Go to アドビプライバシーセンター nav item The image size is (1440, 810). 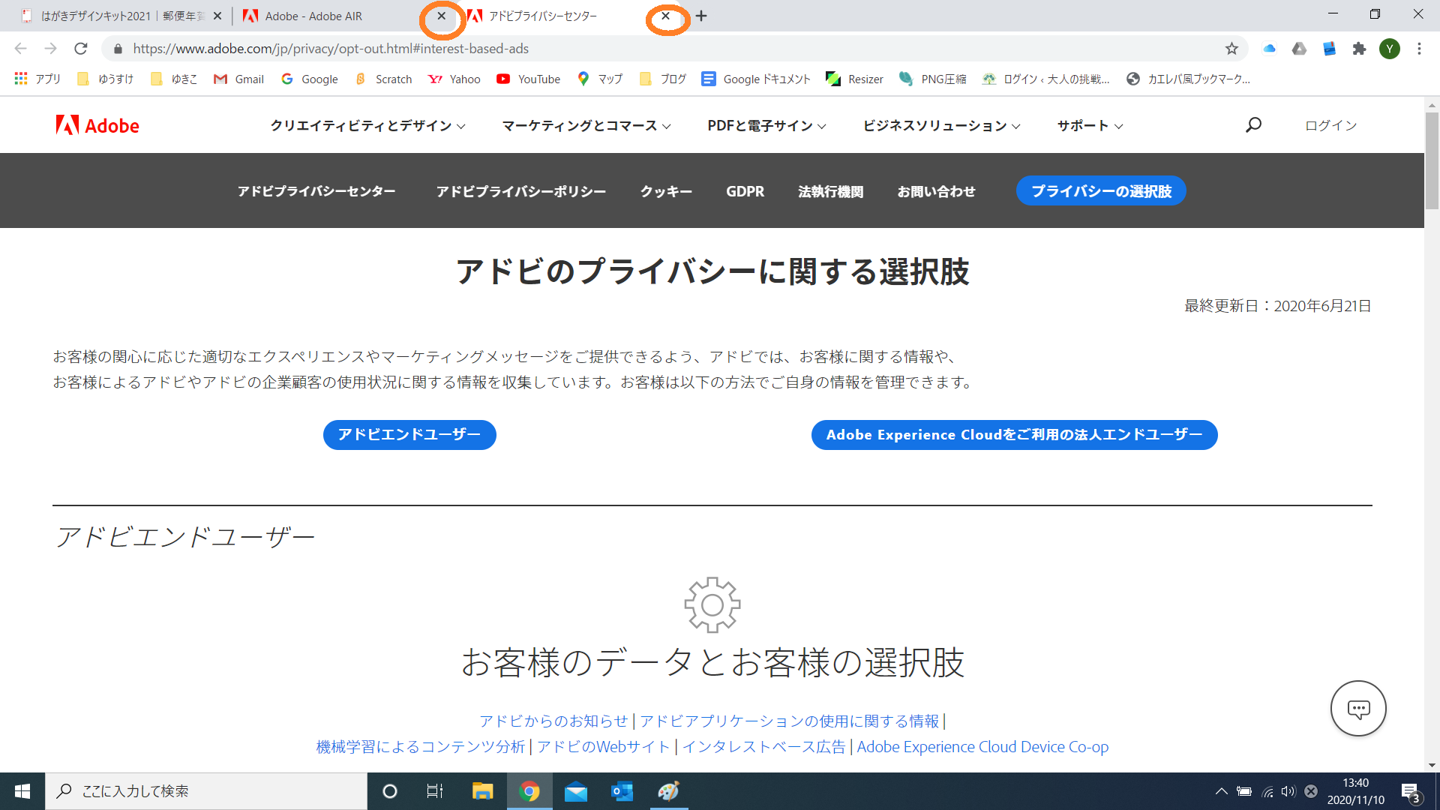pyautogui.click(x=316, y=191)
